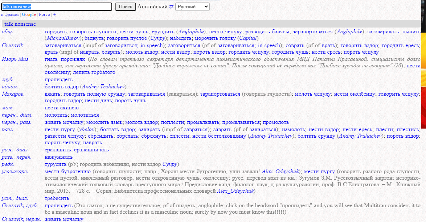Viewport: 426px width, 222px height.
Task: Select the угол.жарг. category label
Action: pyautogui.click(x=15, y=171)
